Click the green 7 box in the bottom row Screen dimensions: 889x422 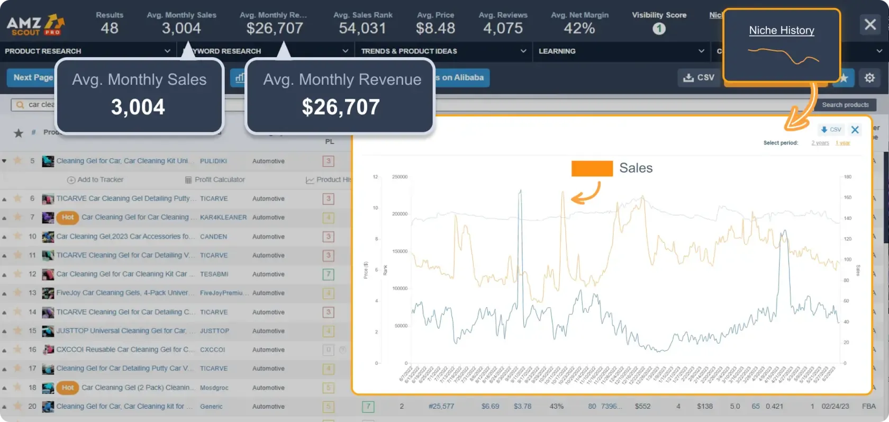click(368, 407)
